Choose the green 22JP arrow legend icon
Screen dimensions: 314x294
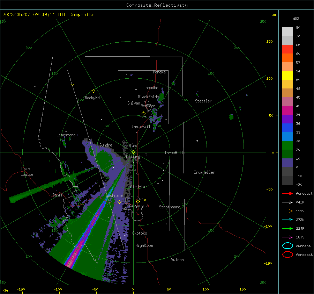[x=287, y=228]
